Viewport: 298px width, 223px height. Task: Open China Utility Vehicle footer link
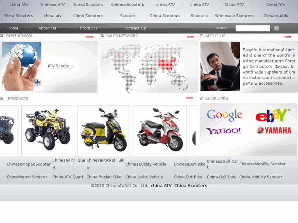pyautogui.click(x=144, y=177)
